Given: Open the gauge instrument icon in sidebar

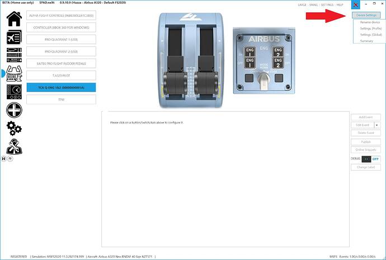Looking at the screenshot, I should 14,92.
